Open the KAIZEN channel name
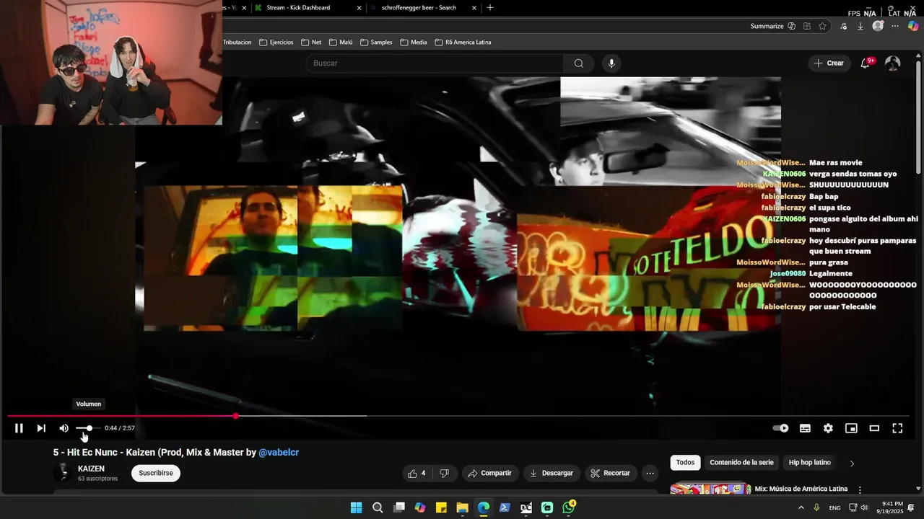The width and height of the screenshot is (924, 519). (91, 469)
